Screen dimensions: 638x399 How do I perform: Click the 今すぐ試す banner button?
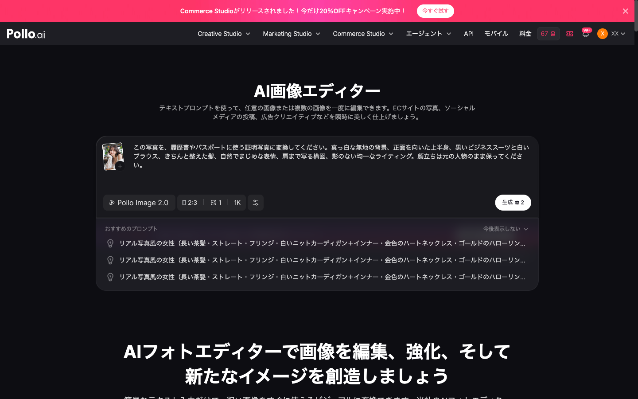[435, 11]
